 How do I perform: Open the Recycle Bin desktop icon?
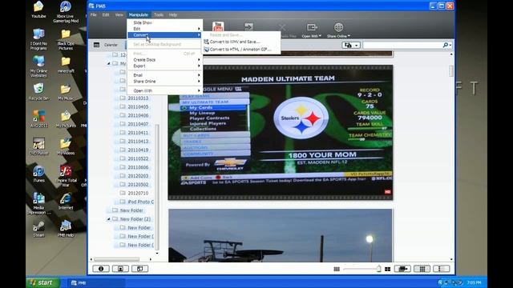(38, 91)
